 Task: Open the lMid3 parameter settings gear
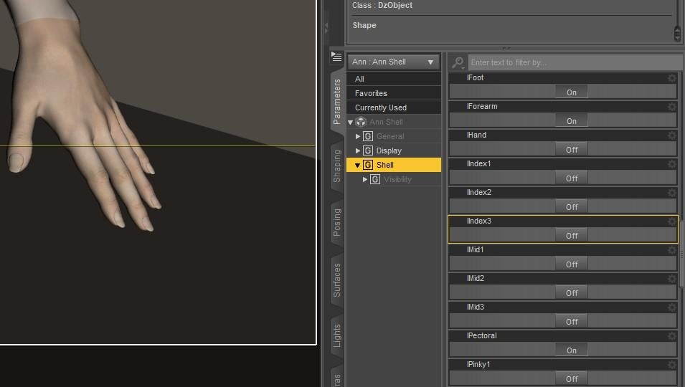[671, 307]
